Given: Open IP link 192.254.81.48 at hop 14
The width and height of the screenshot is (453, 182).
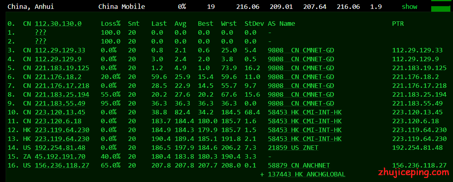Looking at the screenshot, I should click(60, 148).
